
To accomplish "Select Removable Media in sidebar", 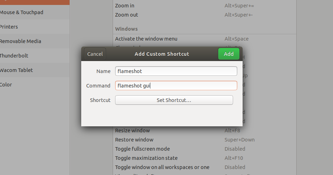I will (35, 41).
